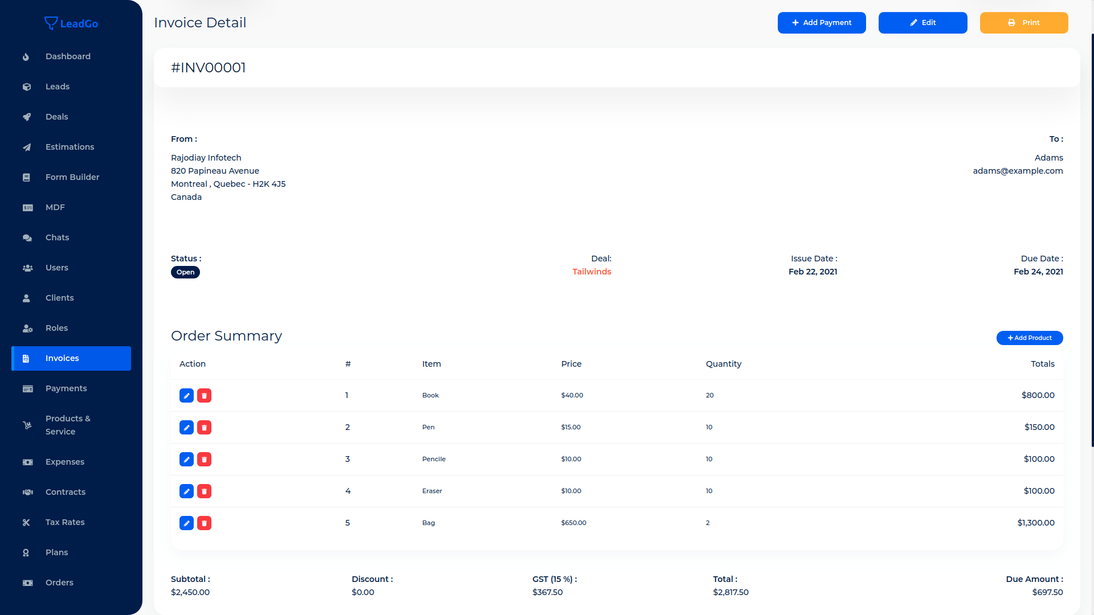Viewport: 1094px width, 615px height.
Task: Click Add Product button
Action: 1030,337
